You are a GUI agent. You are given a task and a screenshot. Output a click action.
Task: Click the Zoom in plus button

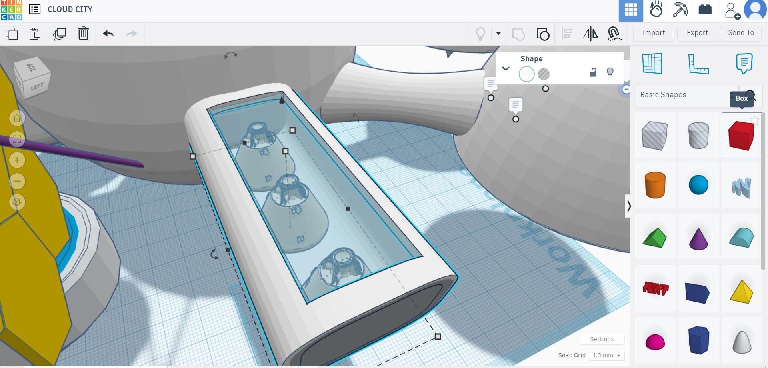tap(17, 160)
